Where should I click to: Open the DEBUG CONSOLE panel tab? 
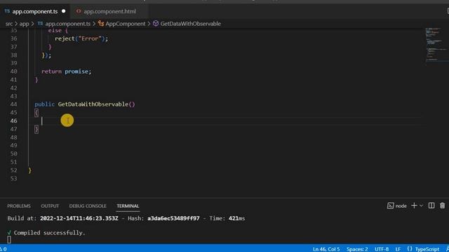click(x=88, y=206)
